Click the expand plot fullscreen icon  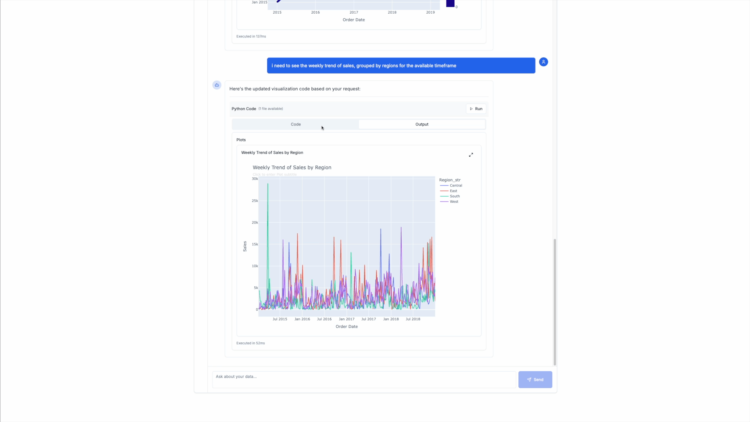[471, 155]
